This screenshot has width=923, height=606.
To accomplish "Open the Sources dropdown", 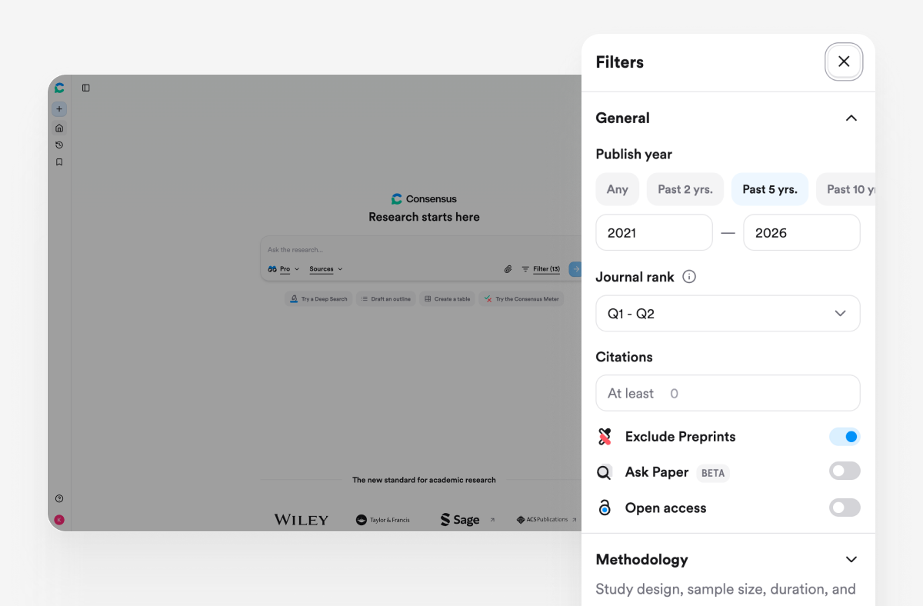I will coord(326,269).
